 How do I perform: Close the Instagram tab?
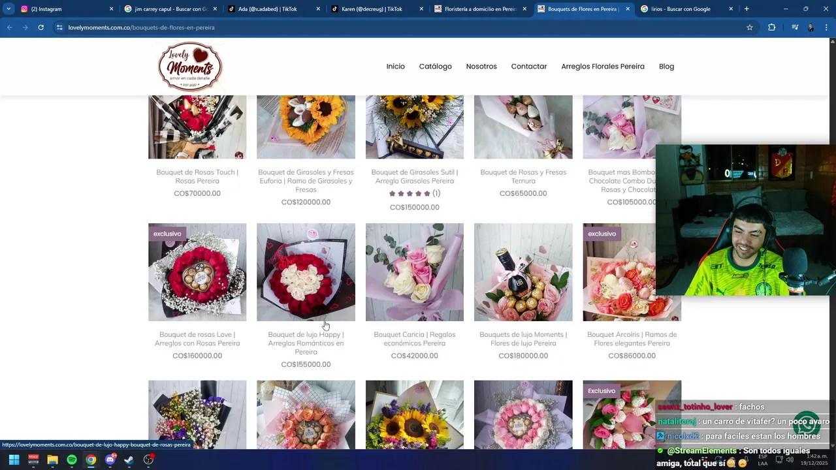pos(111,9)
